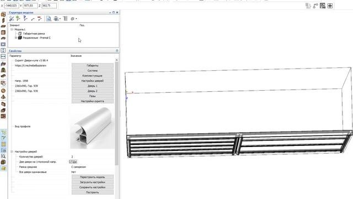Open the Рамка средняя value С саморезом
The image size is (353, 199).
point(78,167)
